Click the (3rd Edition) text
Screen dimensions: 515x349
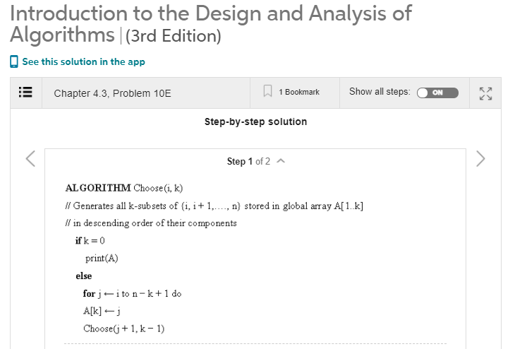click(x=173, y=35)
